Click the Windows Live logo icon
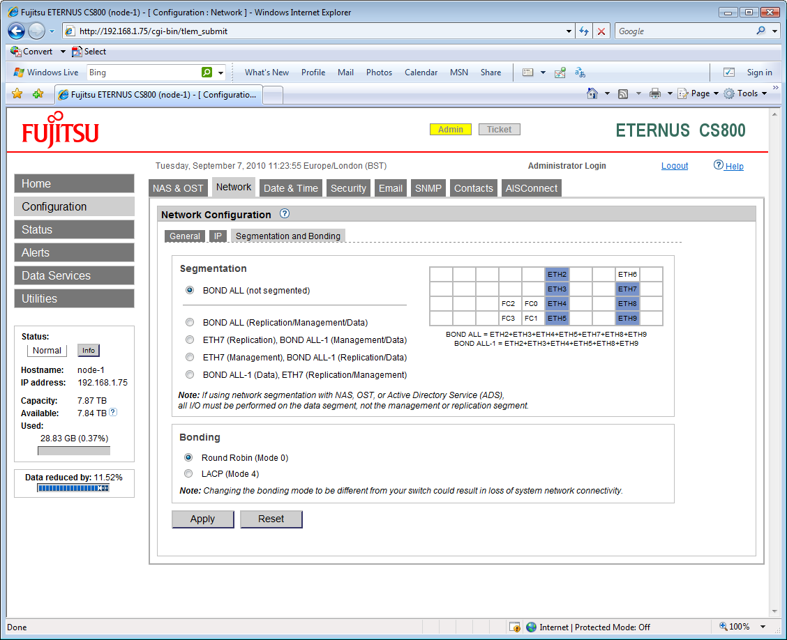The image size is (787, 640). (19, 73)
